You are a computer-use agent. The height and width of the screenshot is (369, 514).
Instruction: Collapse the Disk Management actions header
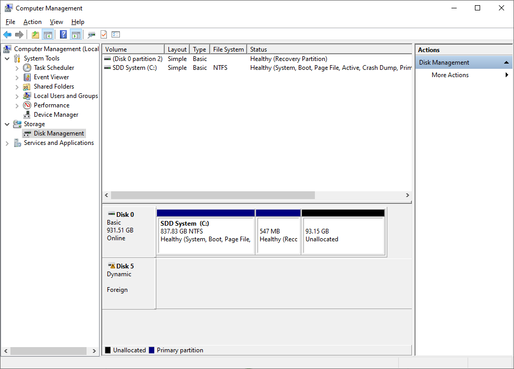coord(506,62)
